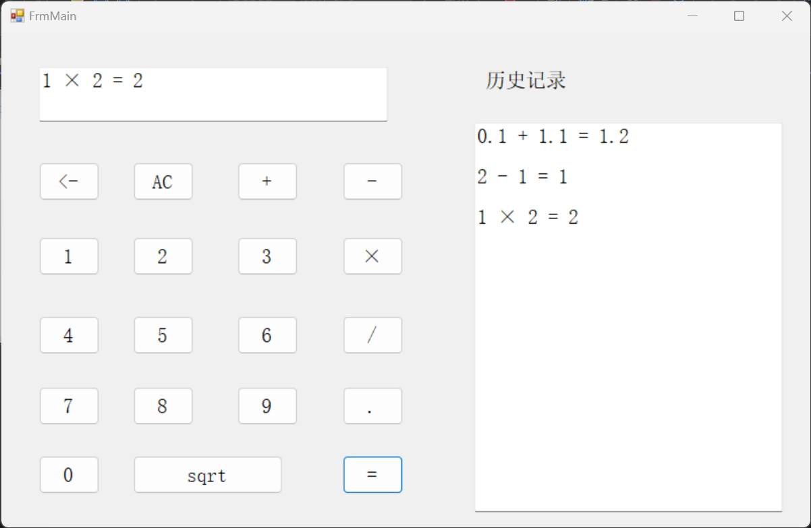
Task: Insert a decimal point
Action: [x=372, y=406]
